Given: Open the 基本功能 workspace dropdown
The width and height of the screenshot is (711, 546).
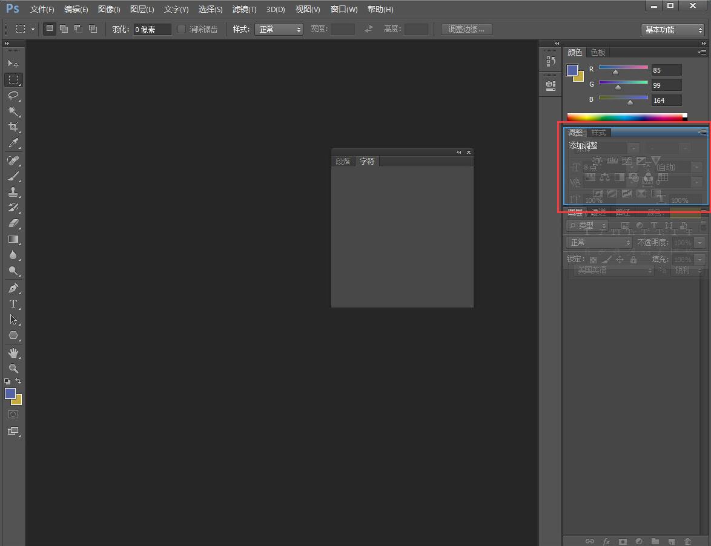Looking at the screenshot, I should [672, 30].
